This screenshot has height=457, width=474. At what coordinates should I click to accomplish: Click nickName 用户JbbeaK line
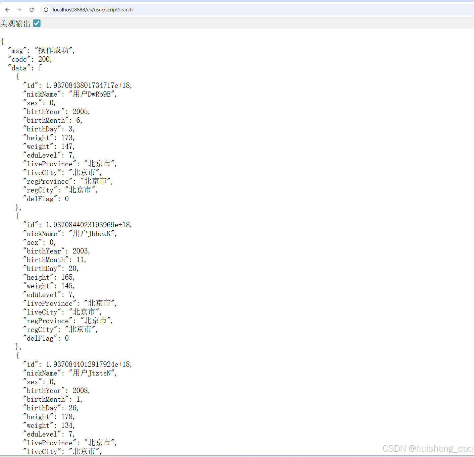70,234
